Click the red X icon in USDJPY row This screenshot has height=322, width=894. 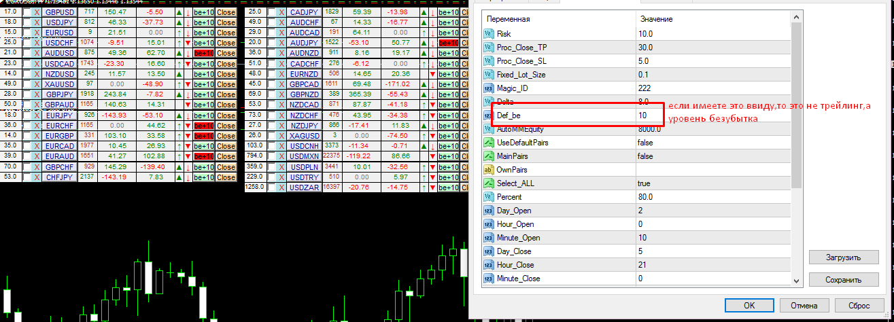(x=35, y=22)
